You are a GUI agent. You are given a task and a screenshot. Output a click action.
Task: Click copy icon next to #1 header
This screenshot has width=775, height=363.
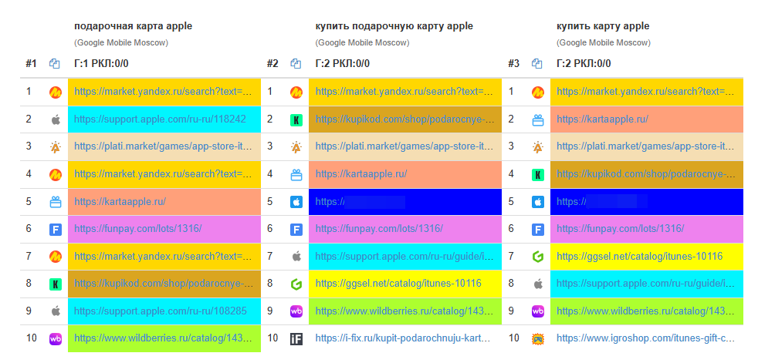[x=55, y=64]
